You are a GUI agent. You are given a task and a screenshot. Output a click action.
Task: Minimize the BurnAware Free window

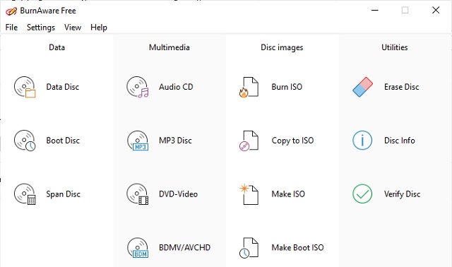pos(375,11)
